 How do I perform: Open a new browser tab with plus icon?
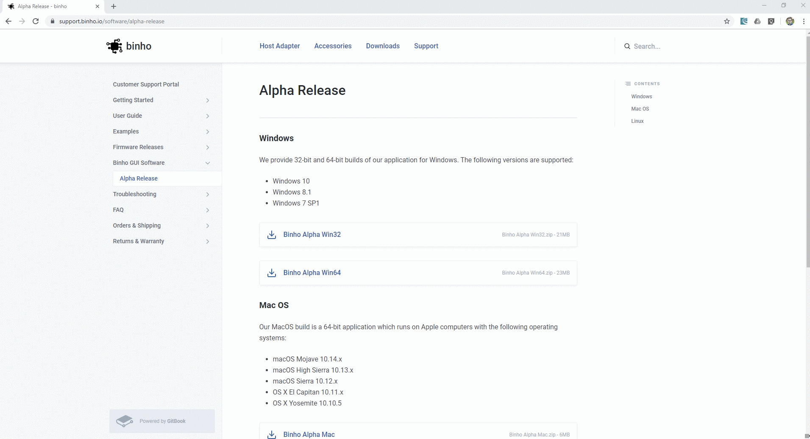pyautogui.click(x=114, y=6)
